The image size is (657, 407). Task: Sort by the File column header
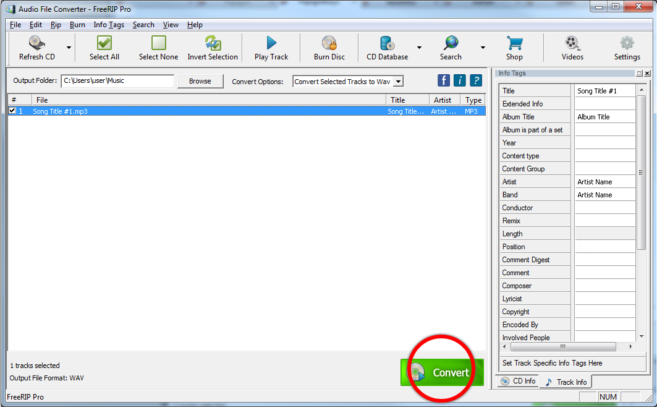point(209,100)
